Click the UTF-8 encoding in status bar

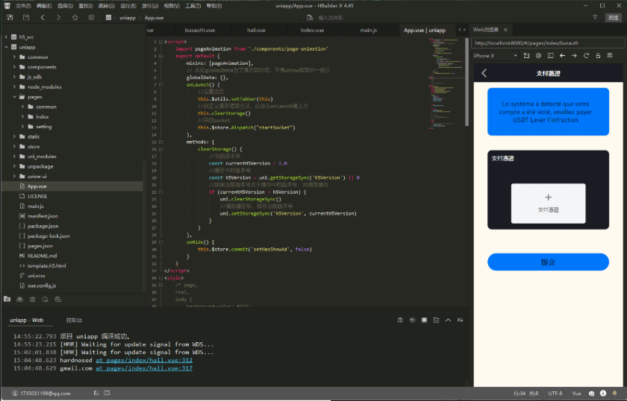click(x=555, y=394)
